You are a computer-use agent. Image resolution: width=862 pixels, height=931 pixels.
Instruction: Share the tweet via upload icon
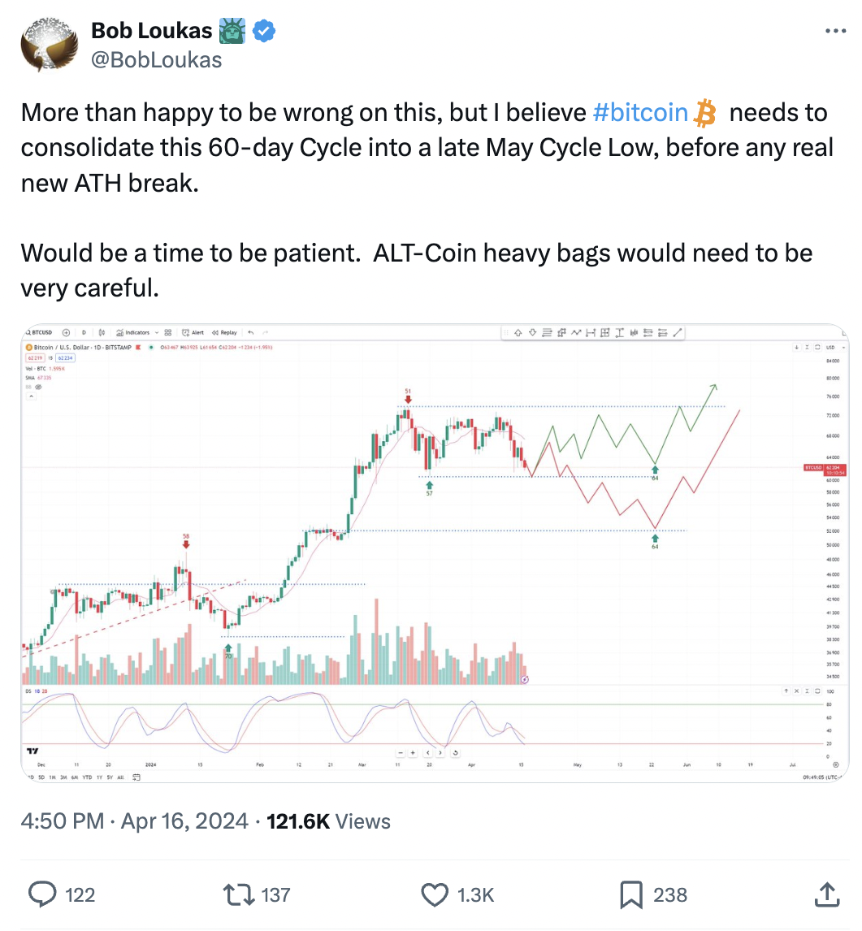pyautogui.click(x=827, y=894)
